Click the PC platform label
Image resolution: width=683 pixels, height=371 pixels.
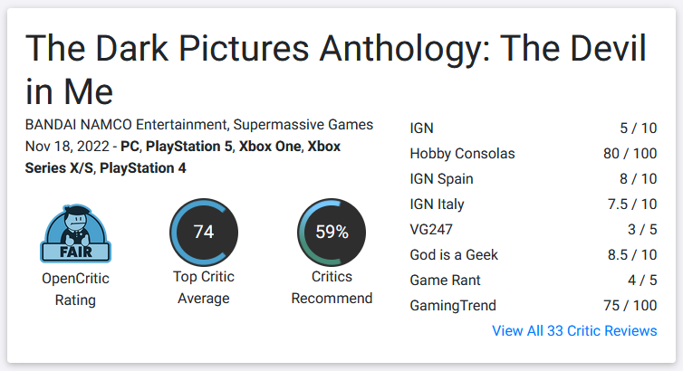[130, 147]
